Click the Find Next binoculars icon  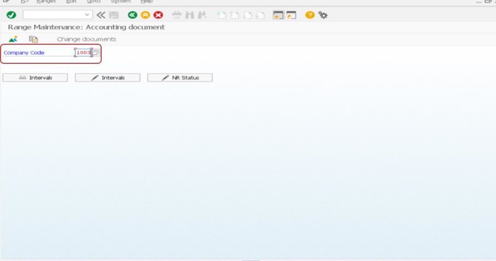[202, 15]
